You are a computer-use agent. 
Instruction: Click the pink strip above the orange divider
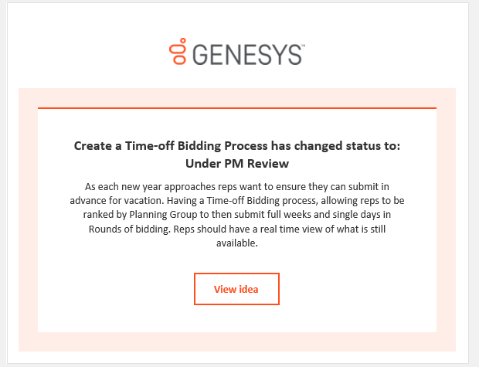236,97
